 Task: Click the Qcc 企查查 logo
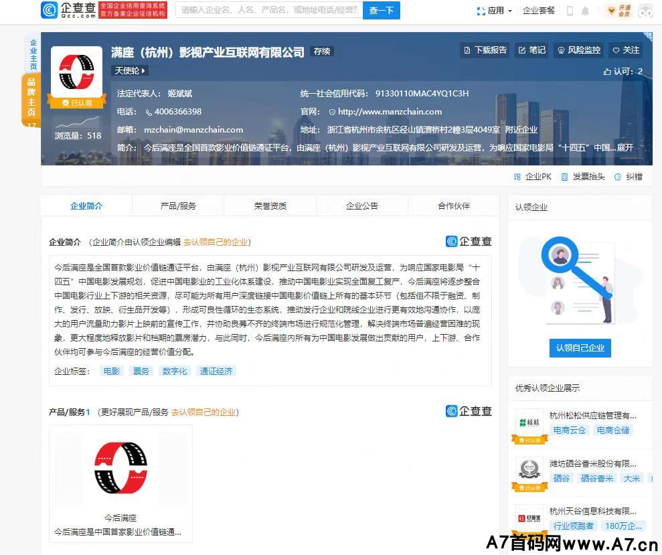tap(68, 10)
